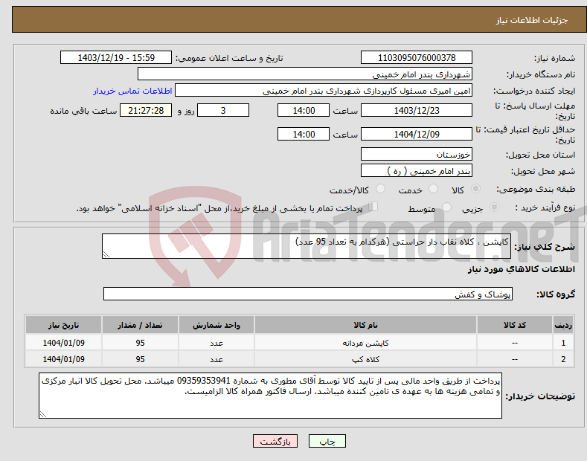Click the date 1404/01/09 in کلاه کپ row
Screen dimensions: 587x461
click(63, 359)
